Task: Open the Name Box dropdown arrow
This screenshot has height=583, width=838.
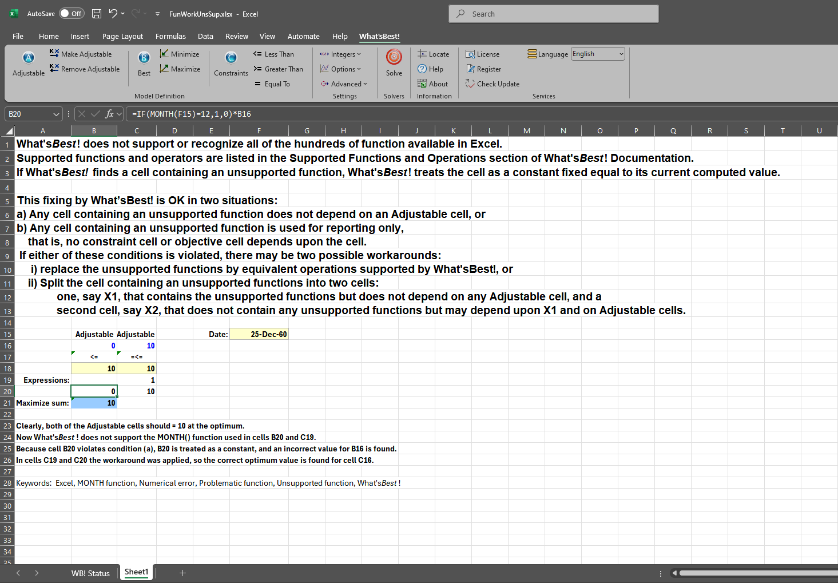Action: pyautogui.click(x=56, y=114)
